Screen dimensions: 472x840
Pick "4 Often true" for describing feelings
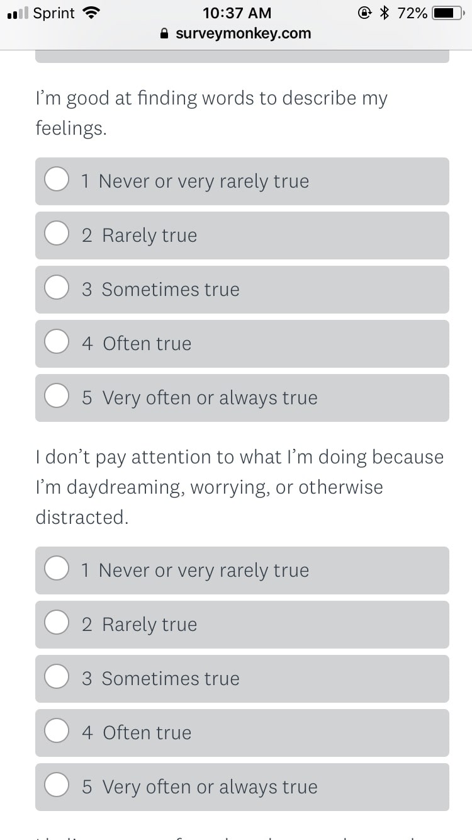(57, 344)
